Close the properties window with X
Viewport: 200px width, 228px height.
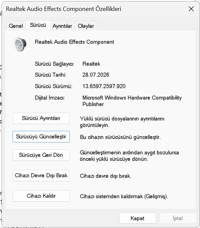pos(191,9)
